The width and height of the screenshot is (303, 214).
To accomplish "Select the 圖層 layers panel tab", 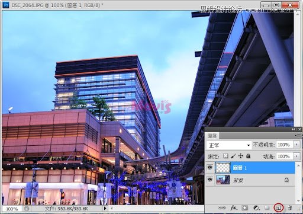I will pyautogui.click(x=212, y=136).
